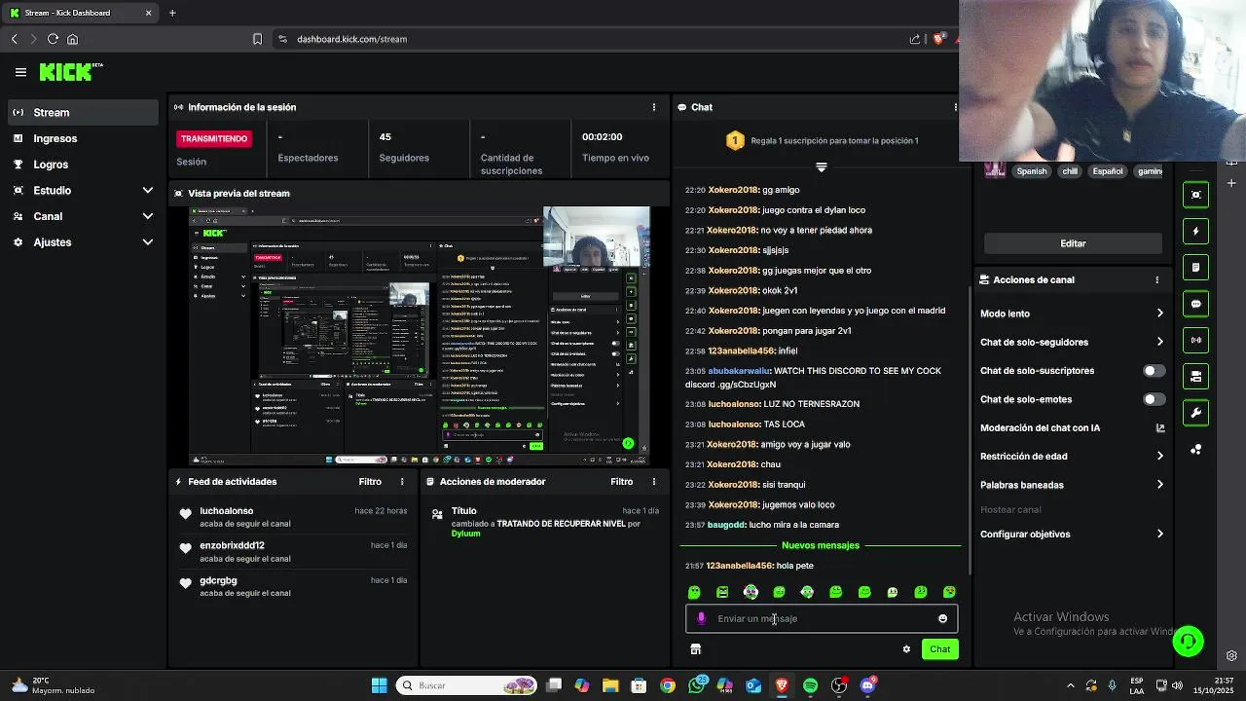Switch to Kick Dashboard browser tab
The height and width of the screenshot is (701, 1246).
(80, 13)
